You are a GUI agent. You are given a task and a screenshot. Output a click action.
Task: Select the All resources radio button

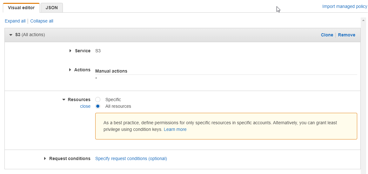coord(98,106)
